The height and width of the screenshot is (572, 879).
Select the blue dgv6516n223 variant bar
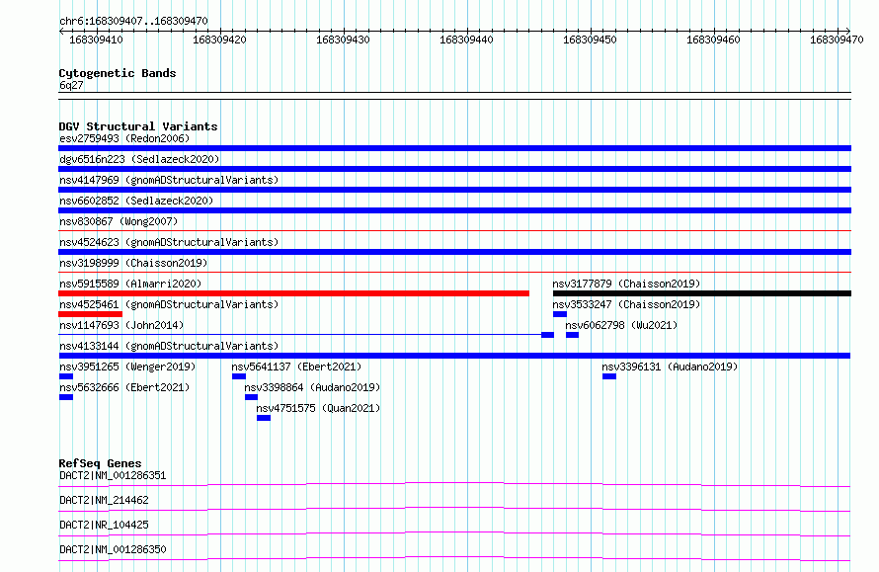454,169
